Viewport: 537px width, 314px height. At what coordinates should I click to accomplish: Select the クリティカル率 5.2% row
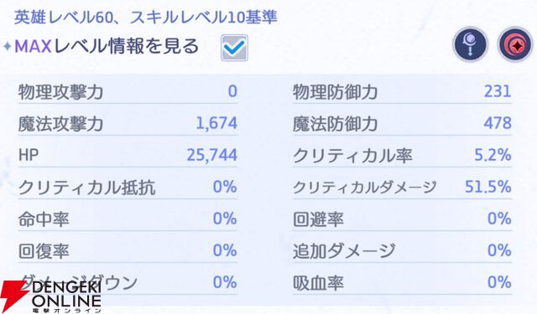(x=402, y=156)
